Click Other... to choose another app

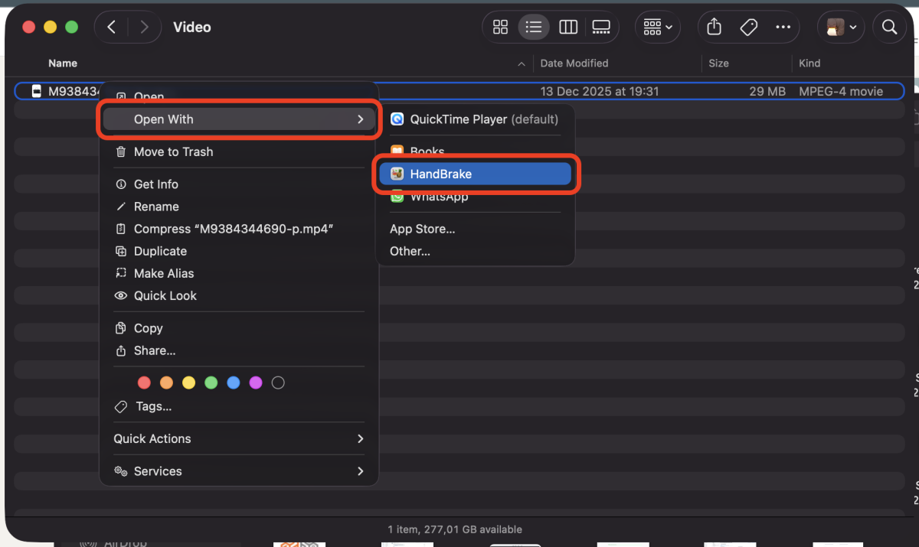click(410, 251)
